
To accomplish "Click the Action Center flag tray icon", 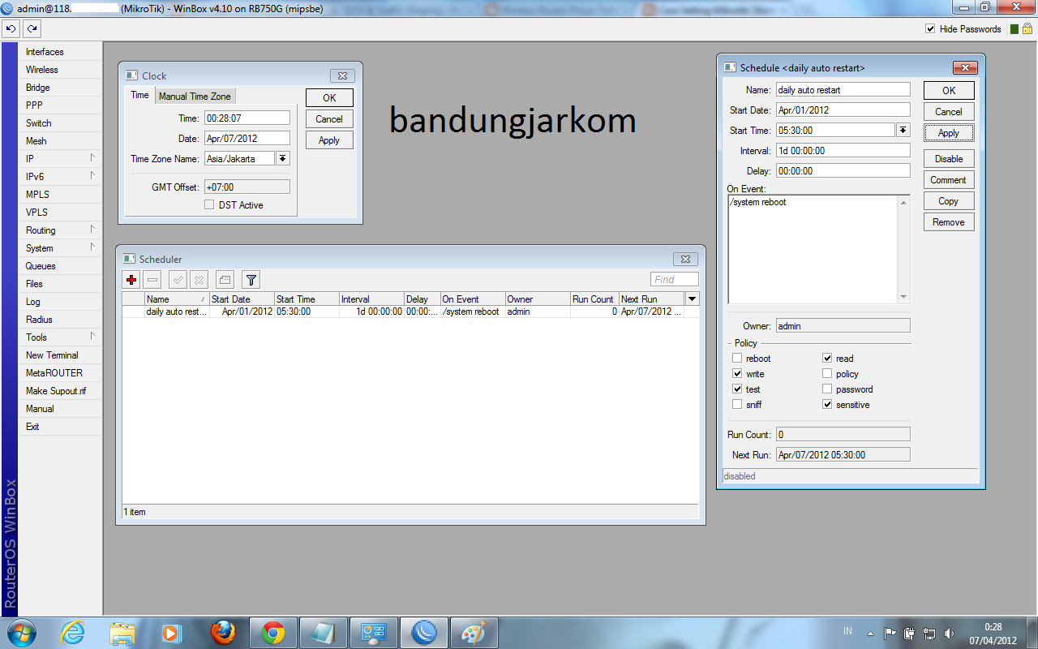I will click(890, 633).
